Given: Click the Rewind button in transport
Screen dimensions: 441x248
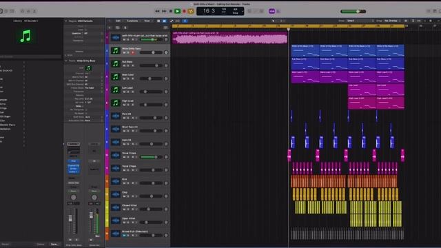Looking at the screenshot, I should (x=157, y=11).
